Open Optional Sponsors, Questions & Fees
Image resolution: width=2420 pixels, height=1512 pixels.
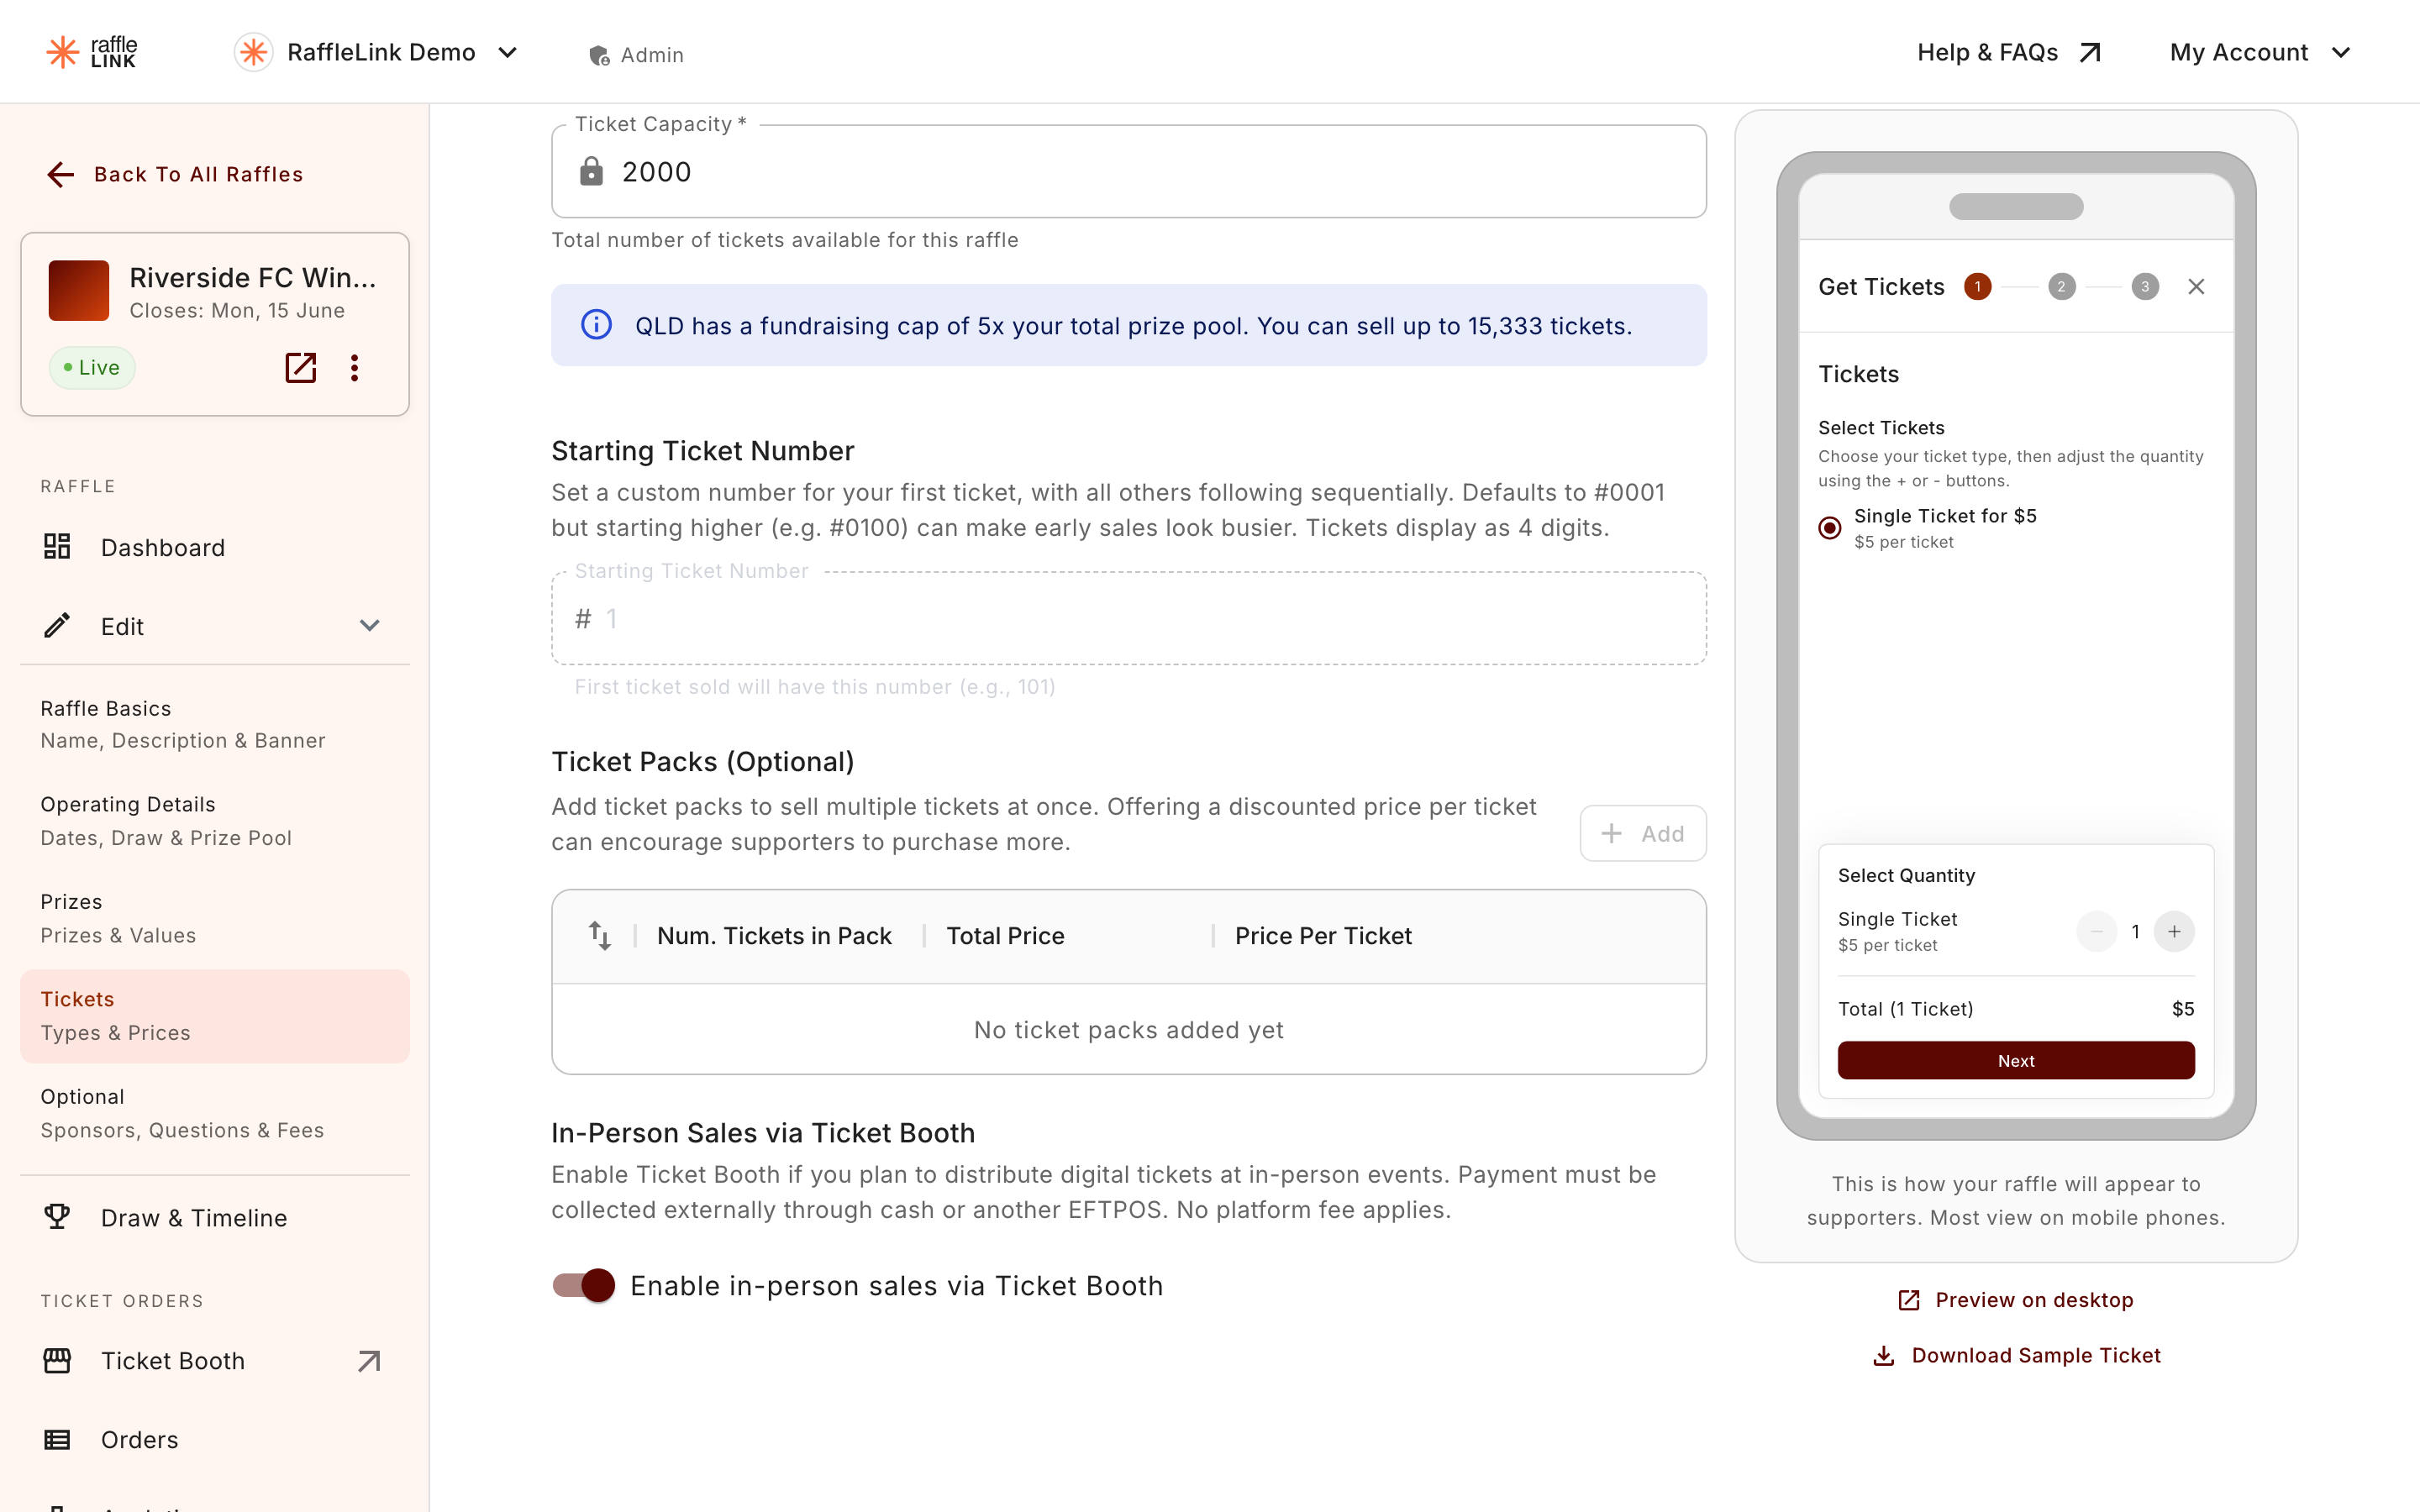215,1113
